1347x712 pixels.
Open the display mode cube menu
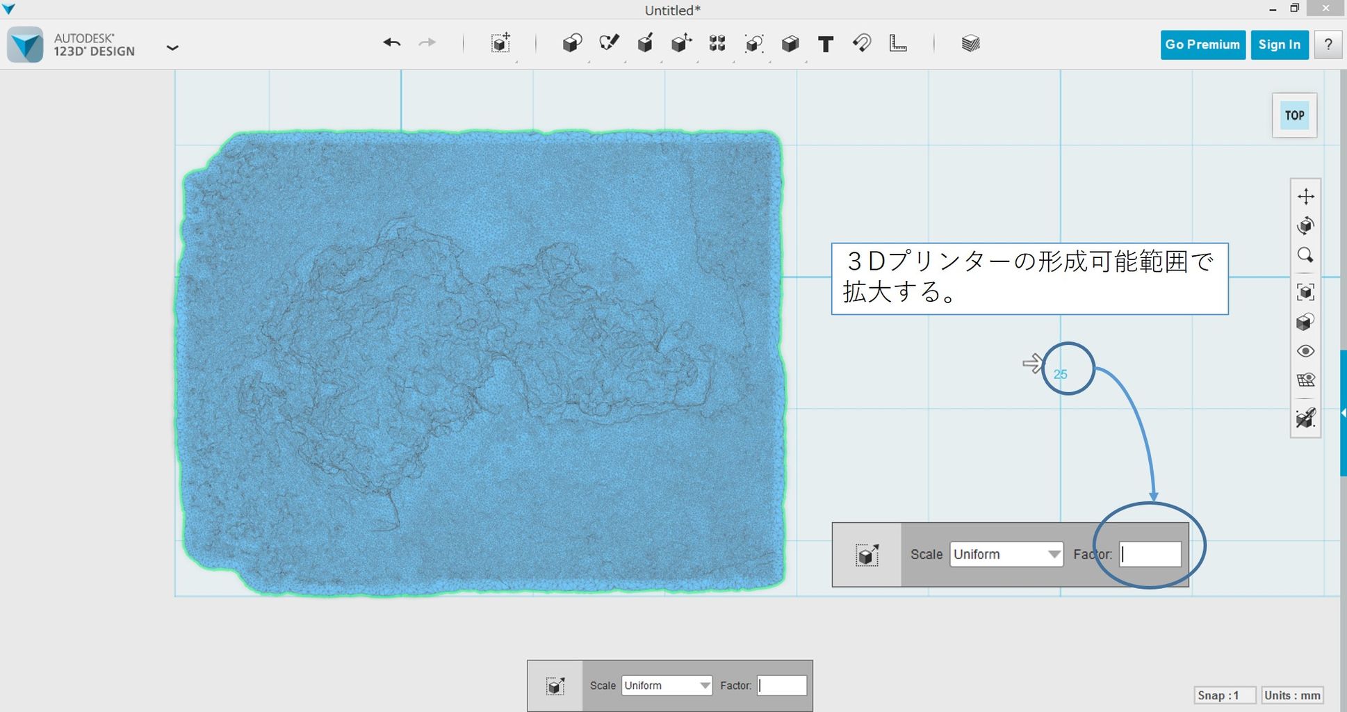pyautogui.click(x=1305, y=321)
